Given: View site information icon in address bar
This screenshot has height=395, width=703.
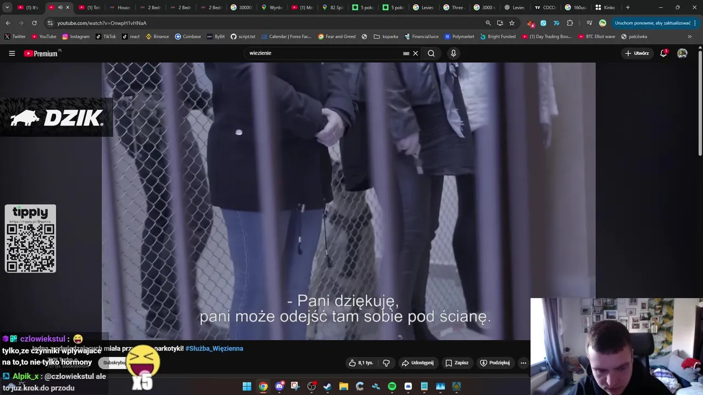Looking at the screenshot, I should pyautogui.click(x=50, y=23).
